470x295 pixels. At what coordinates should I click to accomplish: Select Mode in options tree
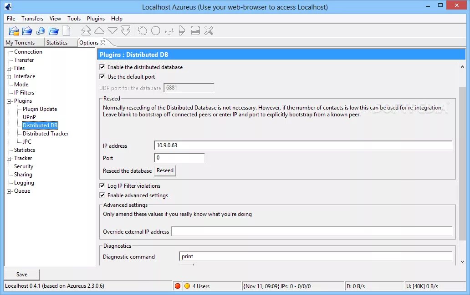[21, 85]
